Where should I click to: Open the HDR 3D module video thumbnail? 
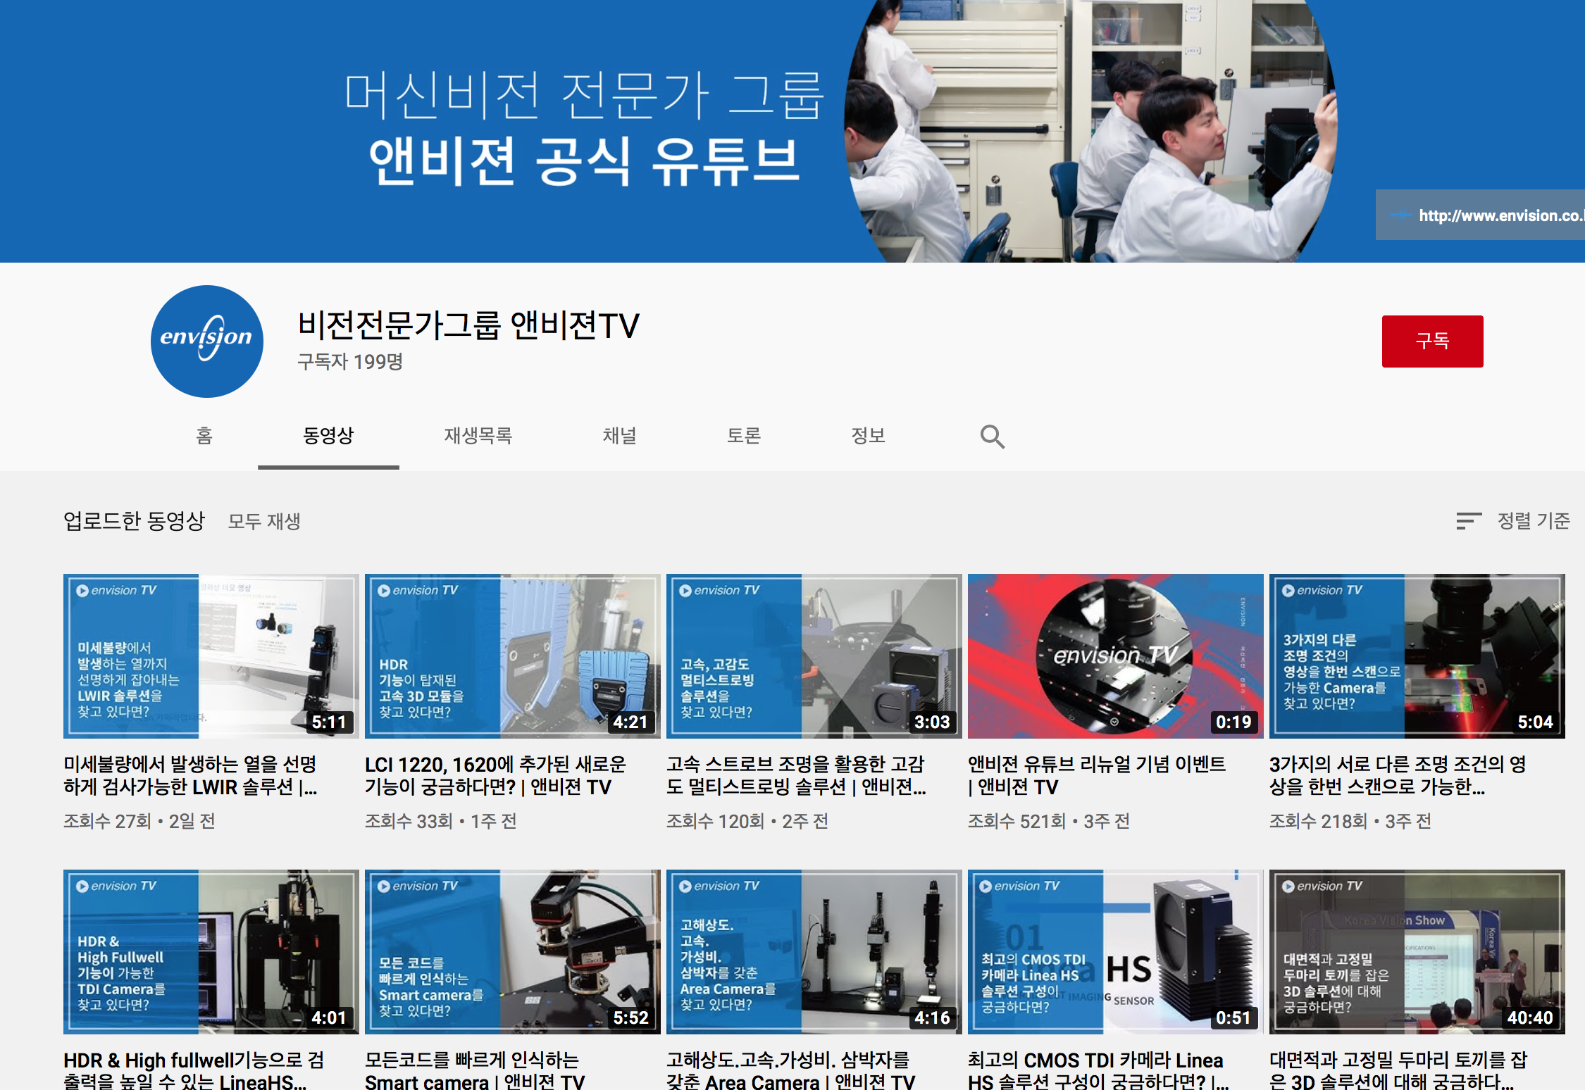512,656
